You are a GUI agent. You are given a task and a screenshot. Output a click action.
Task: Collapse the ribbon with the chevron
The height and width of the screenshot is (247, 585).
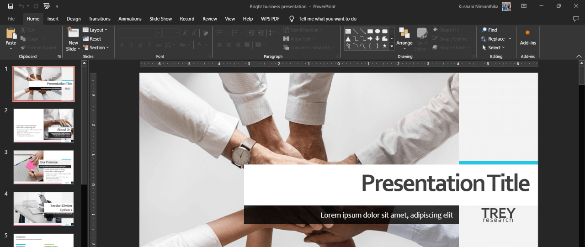[x=579, y=56]
